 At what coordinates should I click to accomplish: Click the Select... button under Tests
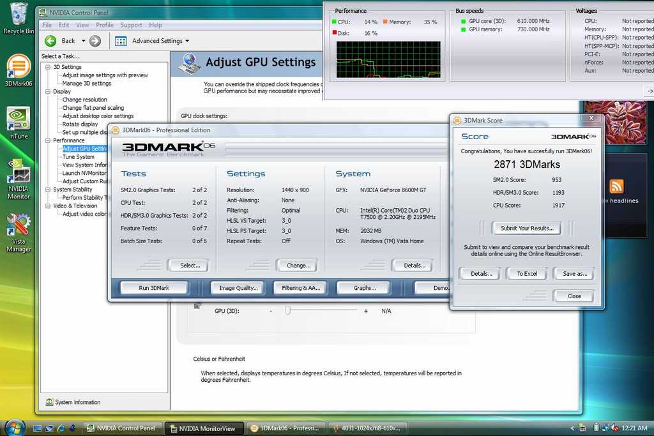tap(190, 265)
